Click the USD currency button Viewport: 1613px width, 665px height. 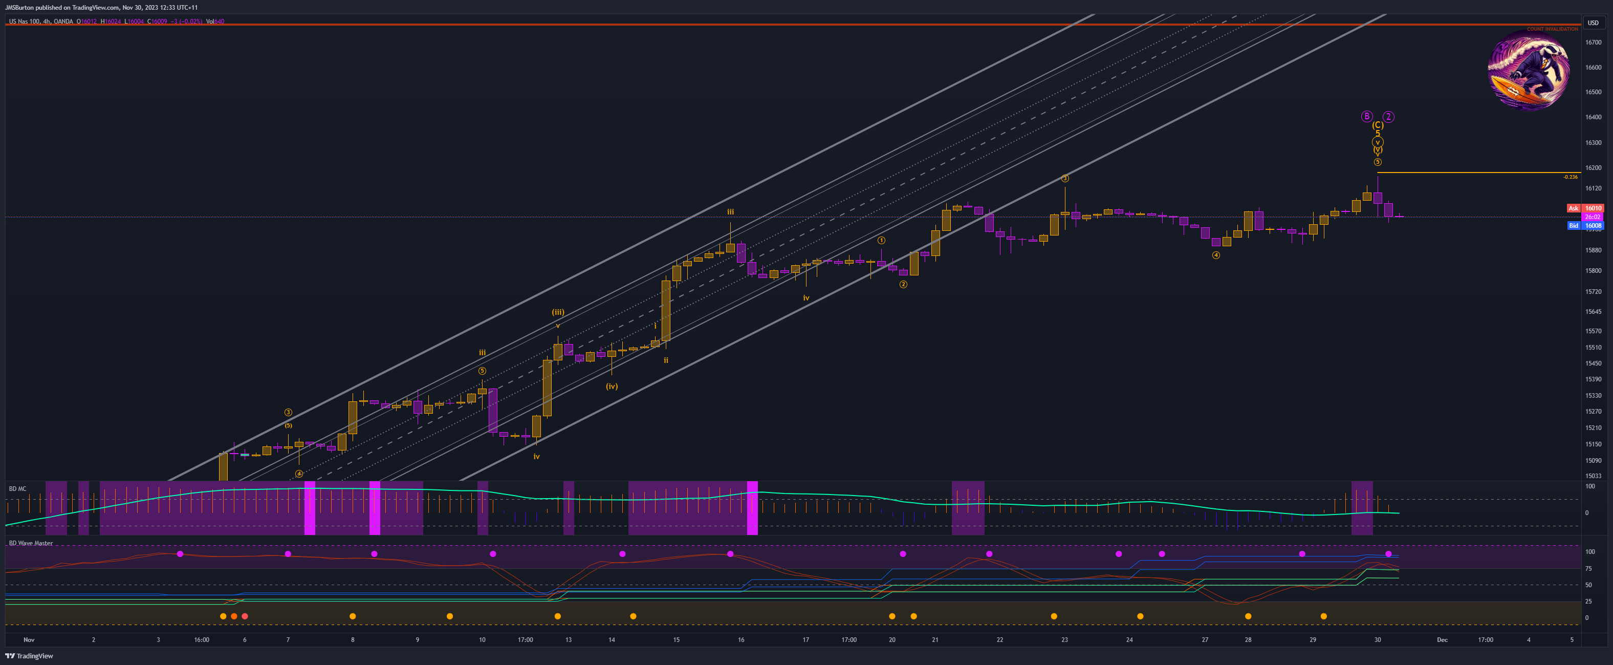pyautogui.click(x=1593, y=23)
